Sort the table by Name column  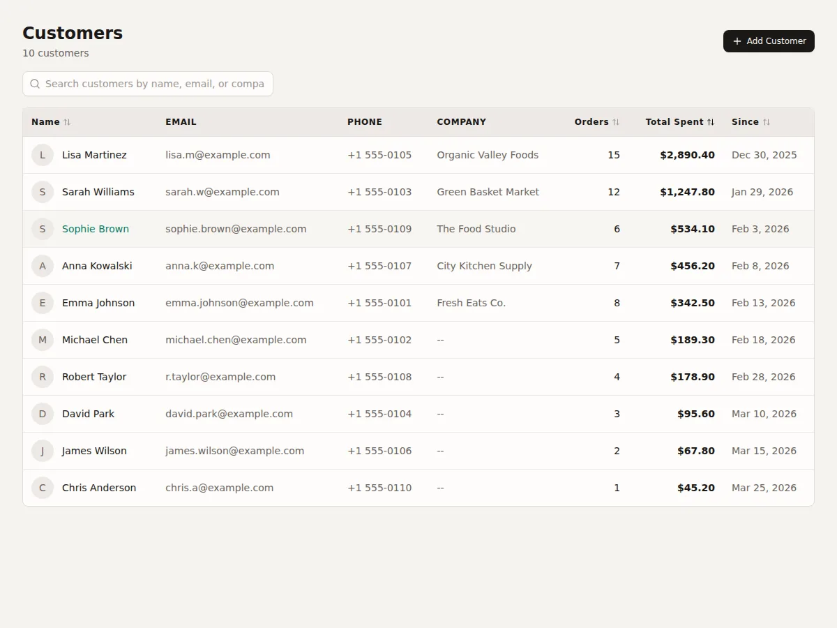51,122
